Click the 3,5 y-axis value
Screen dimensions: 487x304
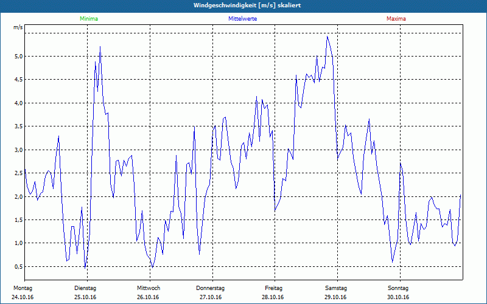[19, 126]
